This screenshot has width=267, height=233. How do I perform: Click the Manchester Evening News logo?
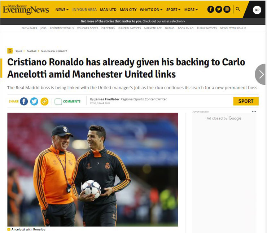click(26, 9)
